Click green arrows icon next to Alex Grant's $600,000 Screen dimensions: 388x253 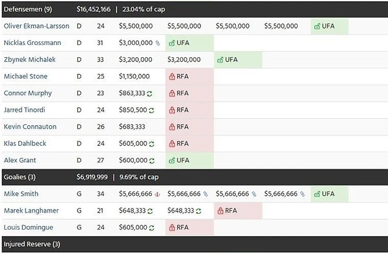pyautogui.click(x=151, y=160)
